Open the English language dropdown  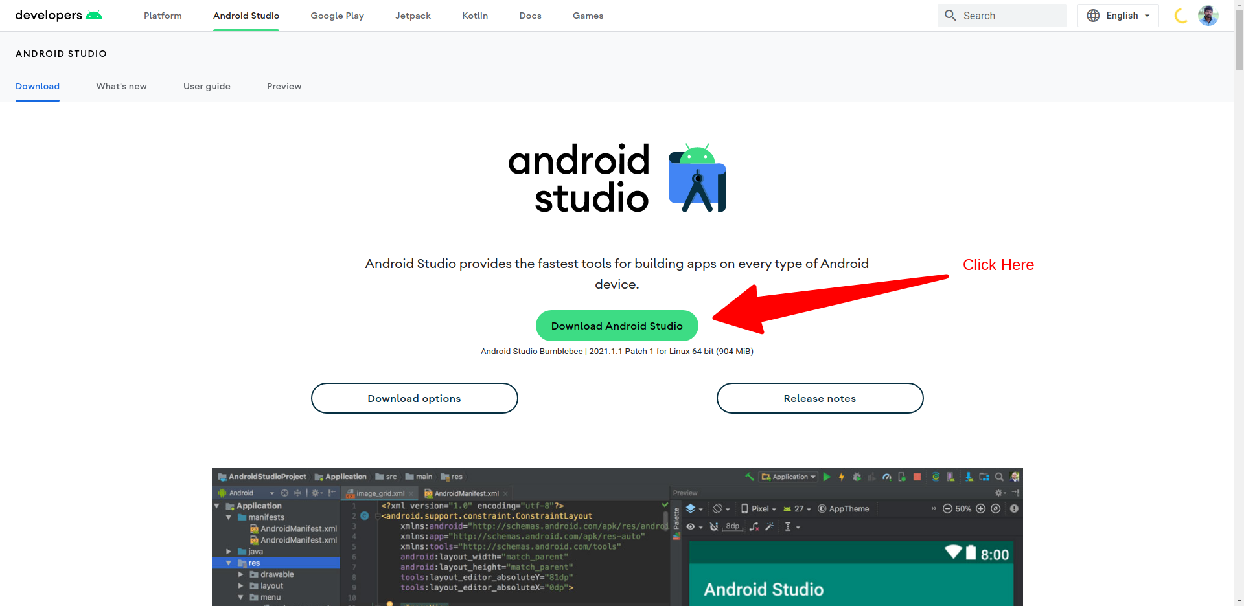pos(1118,16)
